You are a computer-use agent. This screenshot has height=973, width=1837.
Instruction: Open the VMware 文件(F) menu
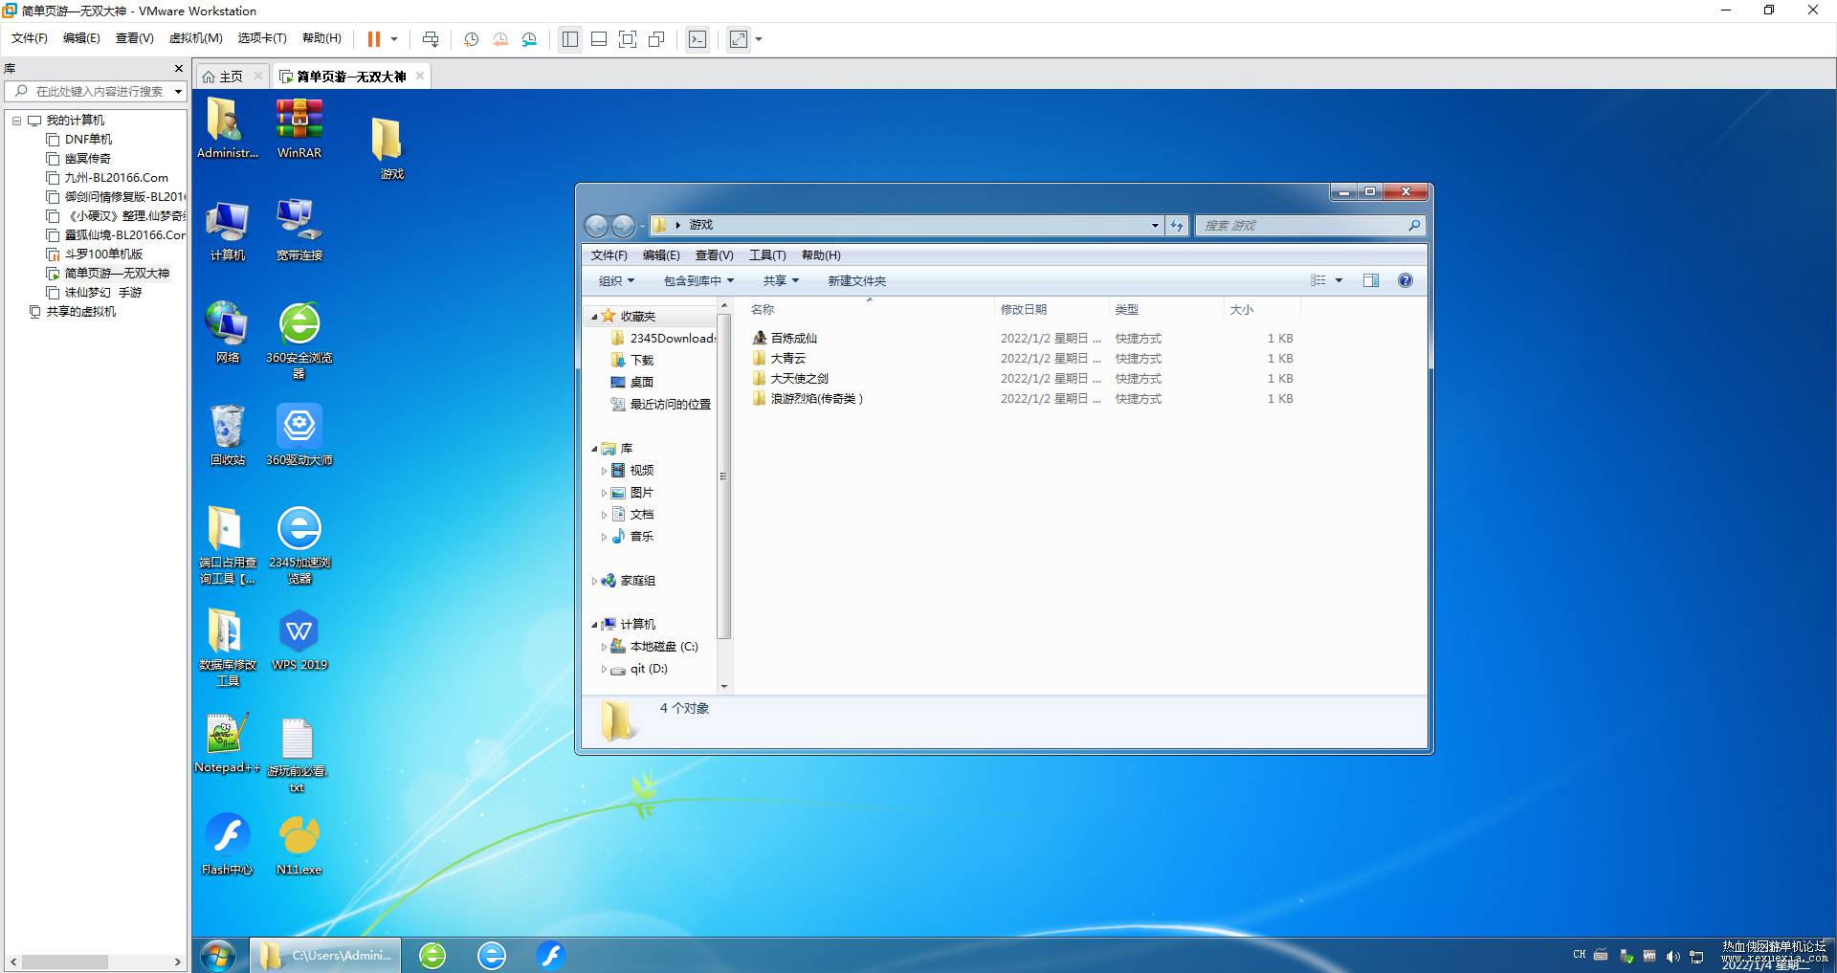coord(29,38)
